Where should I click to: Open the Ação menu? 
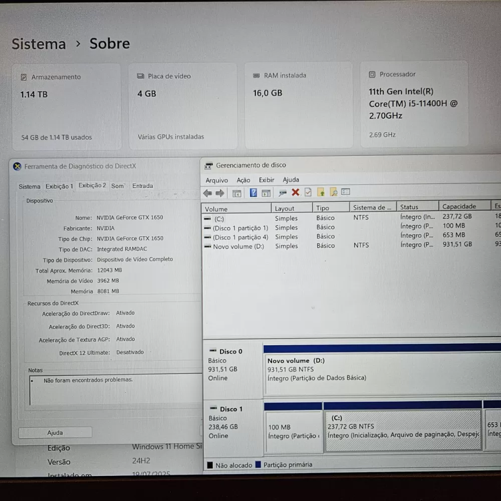[243, 180]
